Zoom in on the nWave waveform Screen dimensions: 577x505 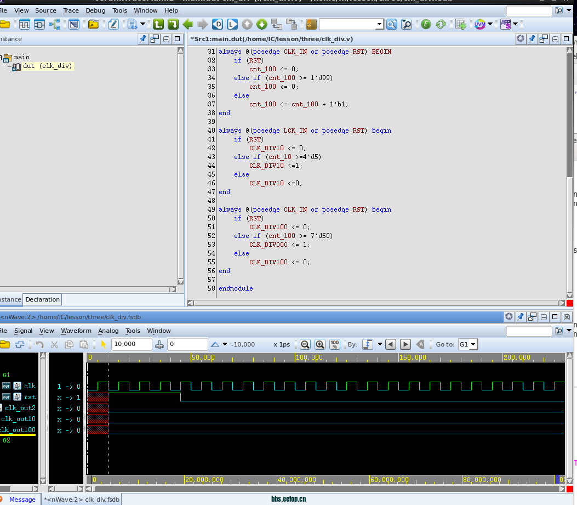click(x=320, y=344)
